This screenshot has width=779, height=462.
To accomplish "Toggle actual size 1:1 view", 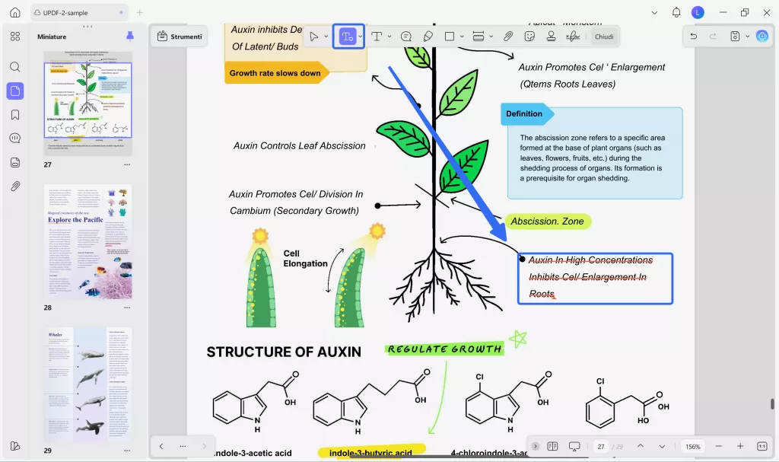I will coord(762,446).
